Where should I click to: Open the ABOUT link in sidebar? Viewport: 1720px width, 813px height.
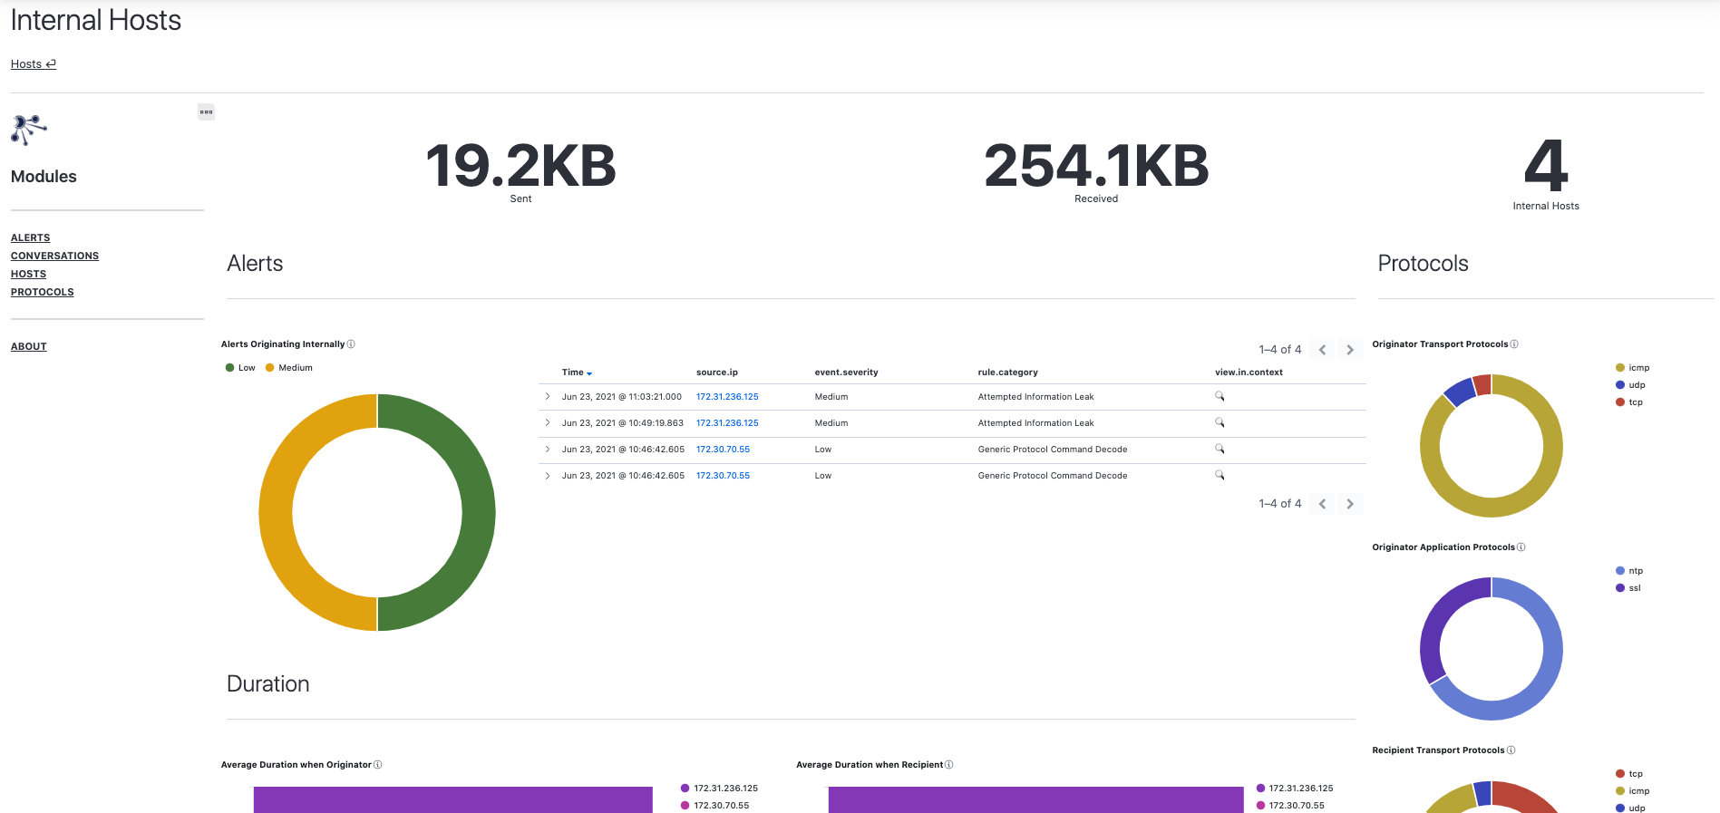coord(29,346)
